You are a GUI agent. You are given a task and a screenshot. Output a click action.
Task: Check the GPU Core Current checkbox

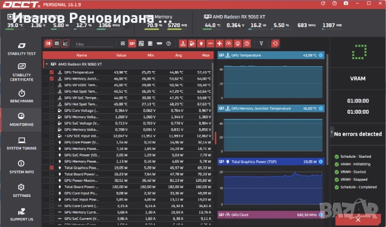(x=51, y=206)
